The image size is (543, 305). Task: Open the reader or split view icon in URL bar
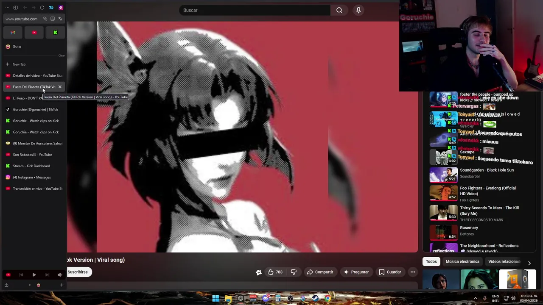[x=53, y=19]
